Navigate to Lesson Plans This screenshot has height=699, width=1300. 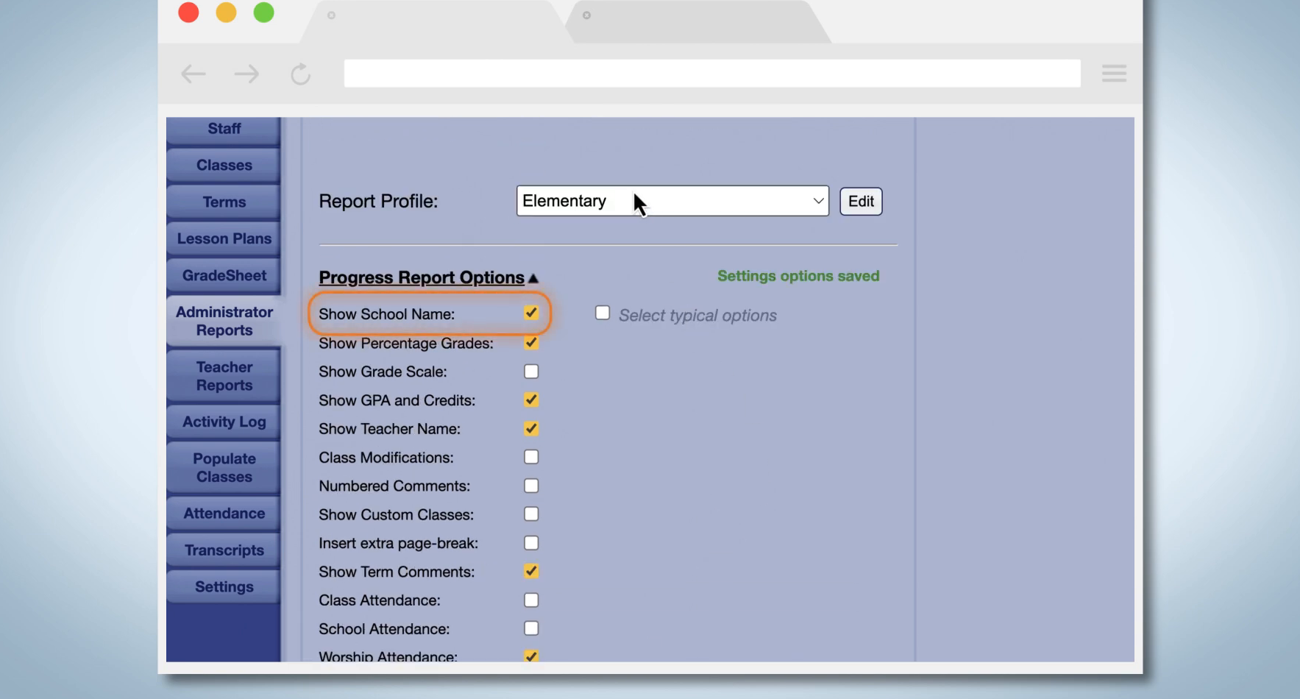point(224,239)
